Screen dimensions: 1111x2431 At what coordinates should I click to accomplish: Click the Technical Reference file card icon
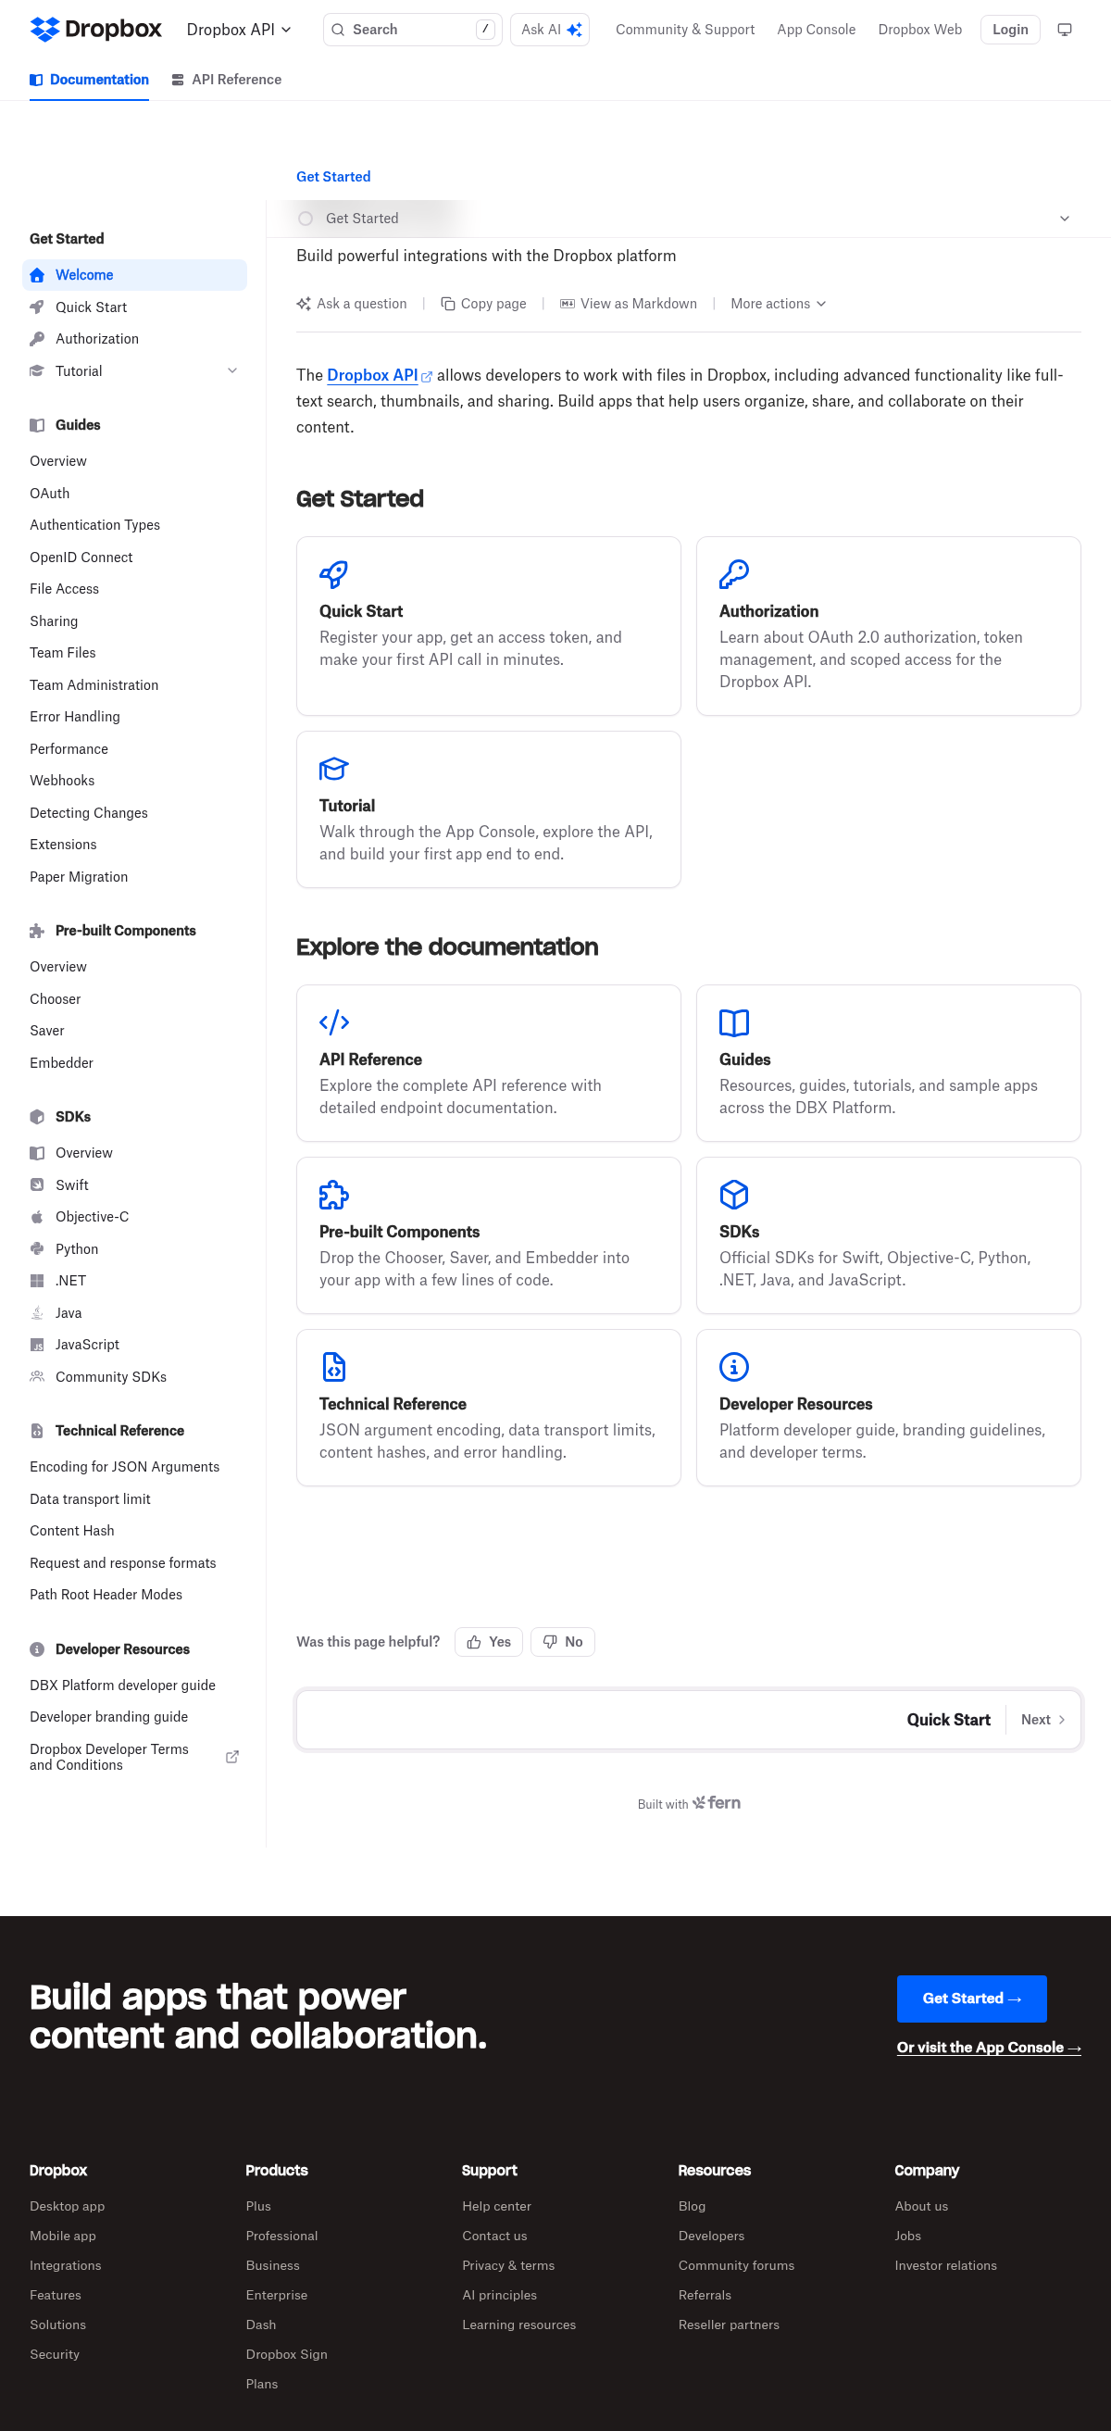(x=334, y=1367)
